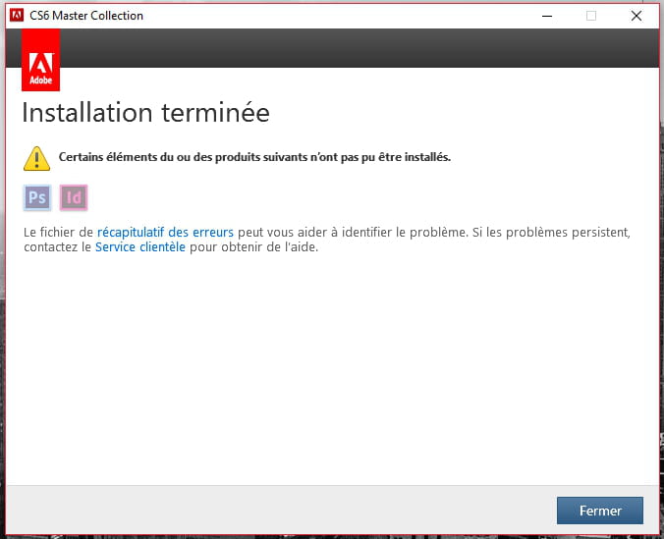664x539 pixels.
Task: Click the "Certains éléments du ou des produits" message
Action: click(254, 157)
